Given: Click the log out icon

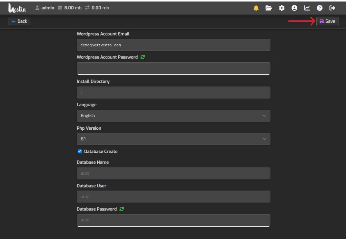Looking at the screenshot, I should click(x=332, y=8).
